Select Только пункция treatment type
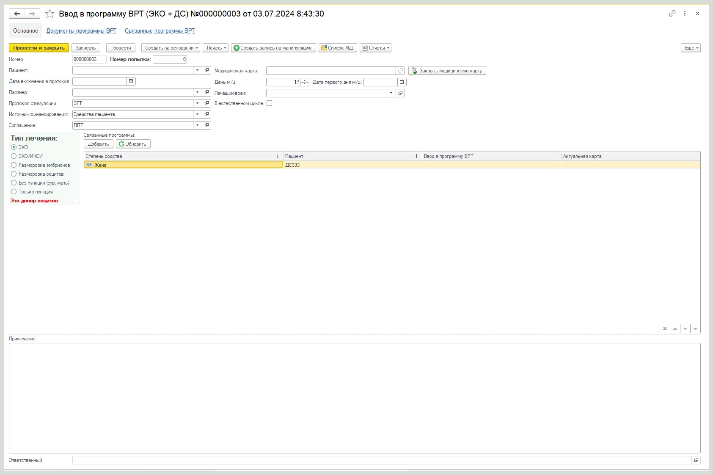 click(x=14, y=192)
